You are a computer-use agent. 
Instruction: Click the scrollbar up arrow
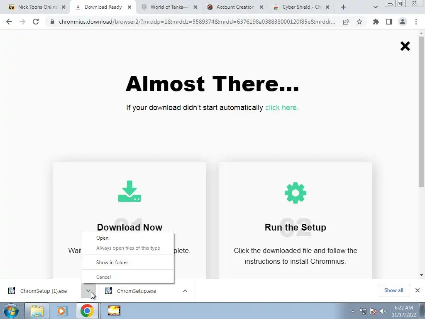421,33
